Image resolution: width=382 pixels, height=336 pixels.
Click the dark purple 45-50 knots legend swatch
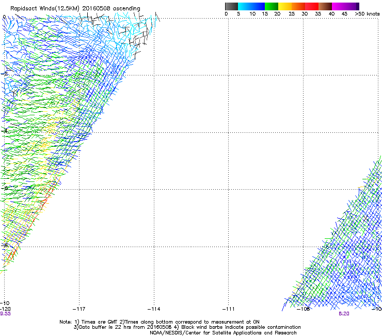coord(352,6)
